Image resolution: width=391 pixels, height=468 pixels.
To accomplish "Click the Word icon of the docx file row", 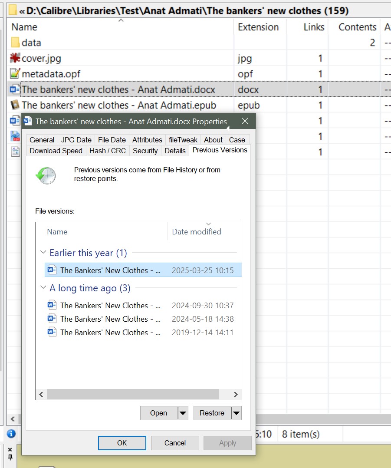I will [15, 89].
